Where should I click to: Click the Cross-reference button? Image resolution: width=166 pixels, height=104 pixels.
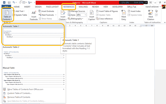tap(104, 19)
